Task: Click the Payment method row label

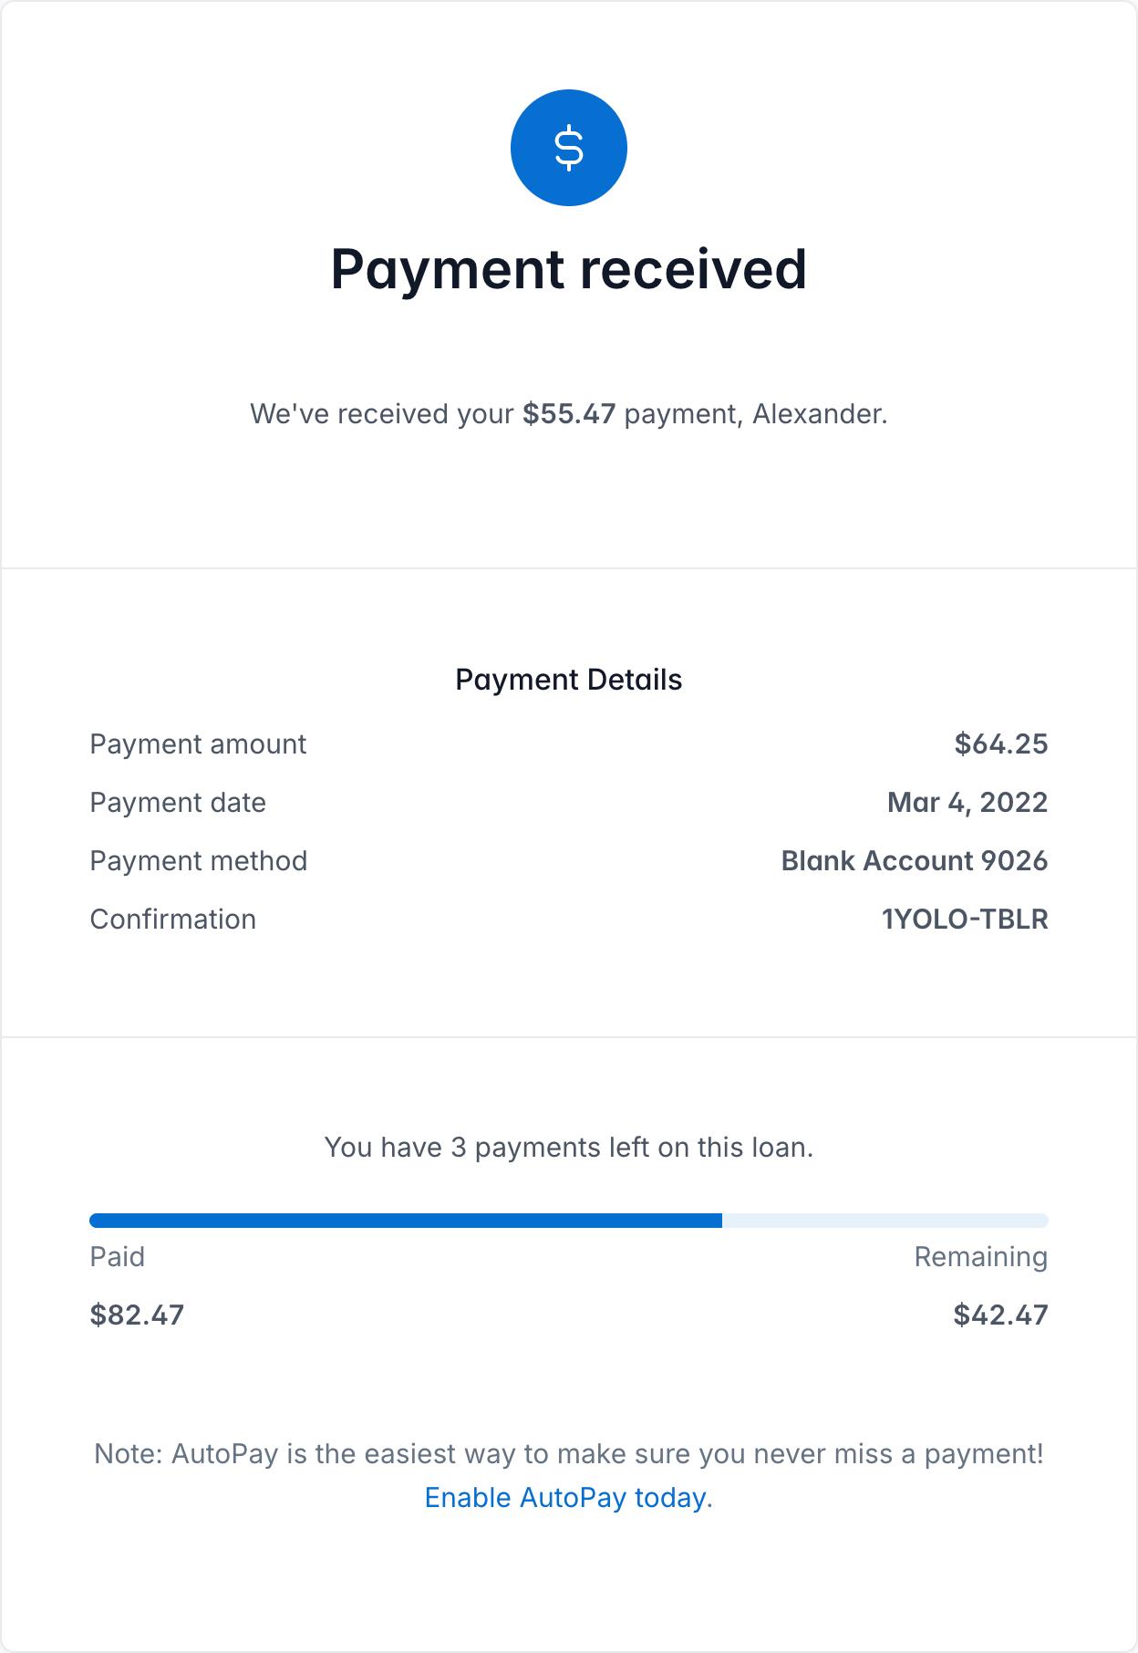Action: pos(198,861)
